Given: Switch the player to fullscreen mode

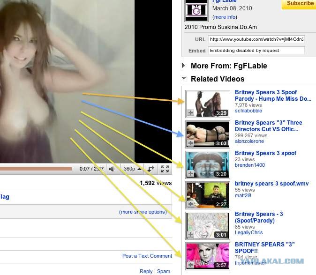Looking at the screenshot, I should click(165, 169).
